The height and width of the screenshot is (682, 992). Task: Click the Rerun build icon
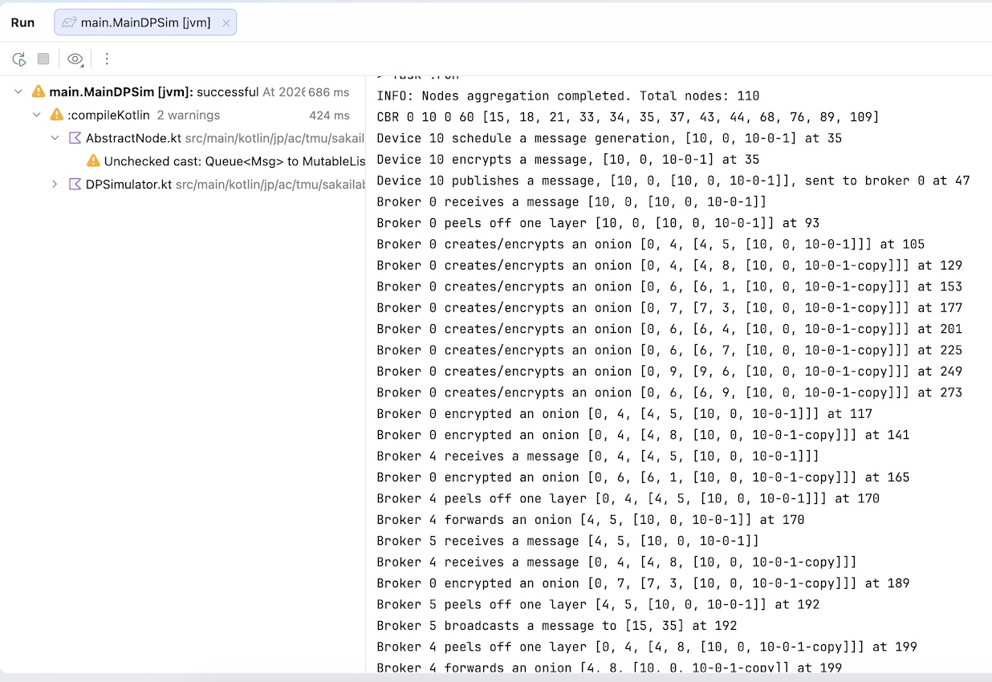19,59
